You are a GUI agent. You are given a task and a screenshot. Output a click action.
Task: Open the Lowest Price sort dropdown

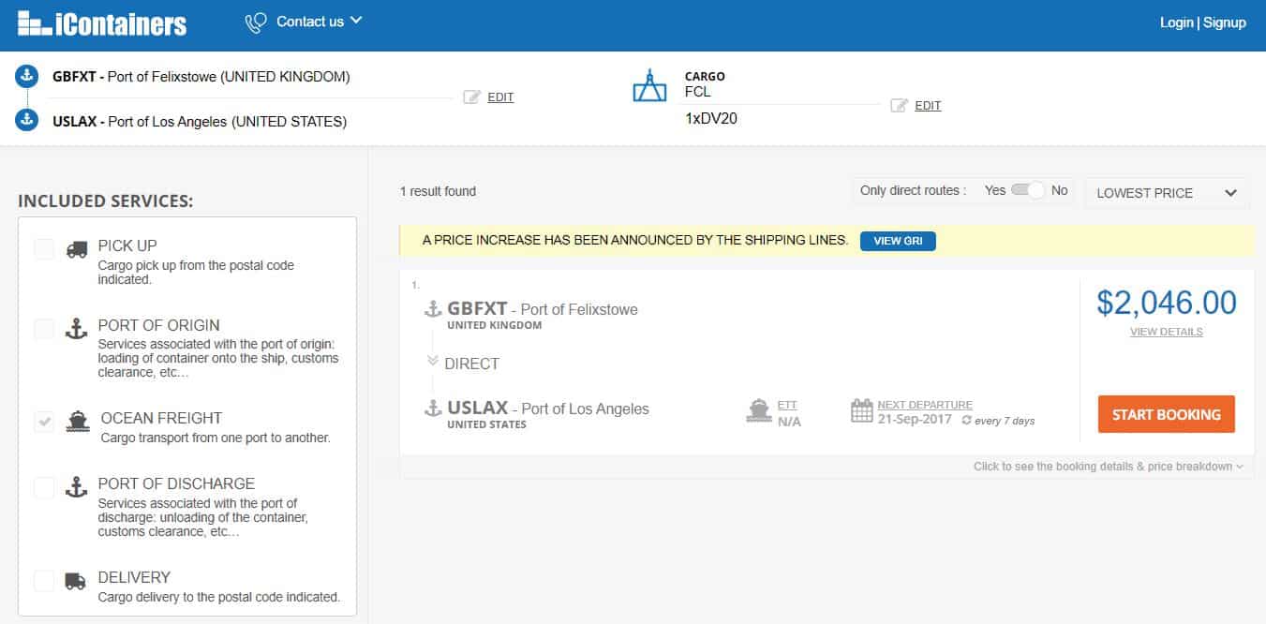tap(1167, 193)
